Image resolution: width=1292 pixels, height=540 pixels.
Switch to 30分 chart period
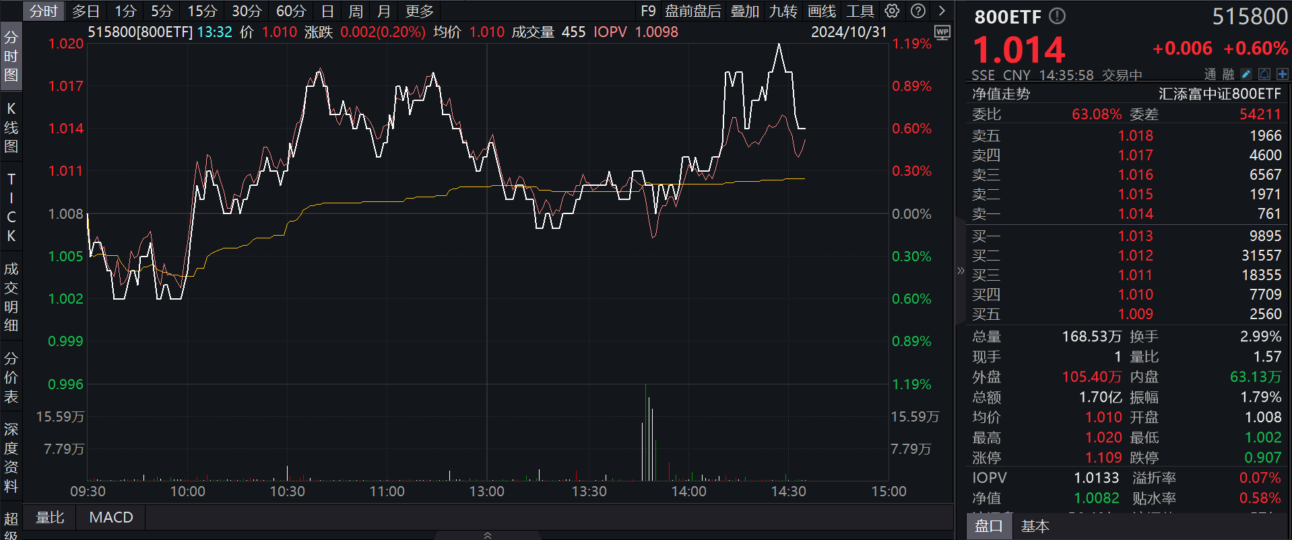click(247, 11)
